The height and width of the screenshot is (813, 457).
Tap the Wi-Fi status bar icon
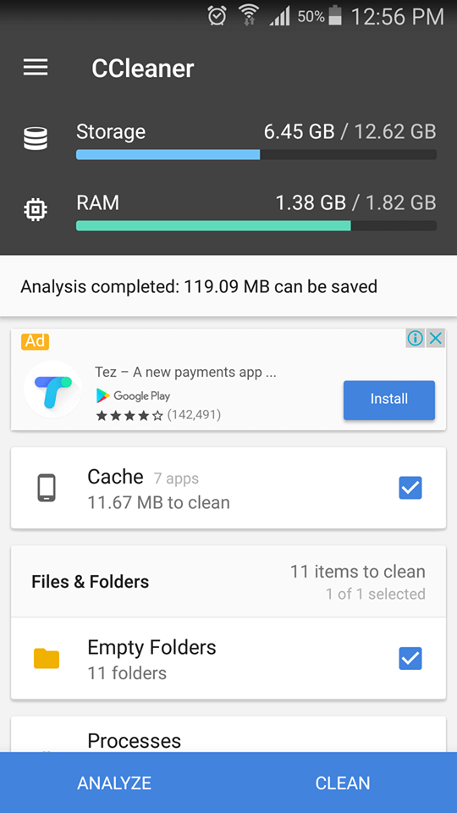coord(248,16)
